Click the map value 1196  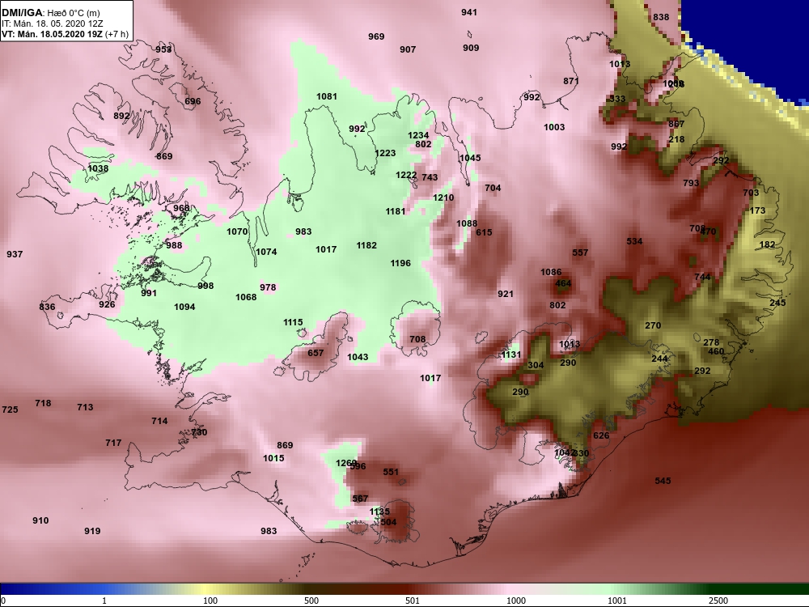400,263
